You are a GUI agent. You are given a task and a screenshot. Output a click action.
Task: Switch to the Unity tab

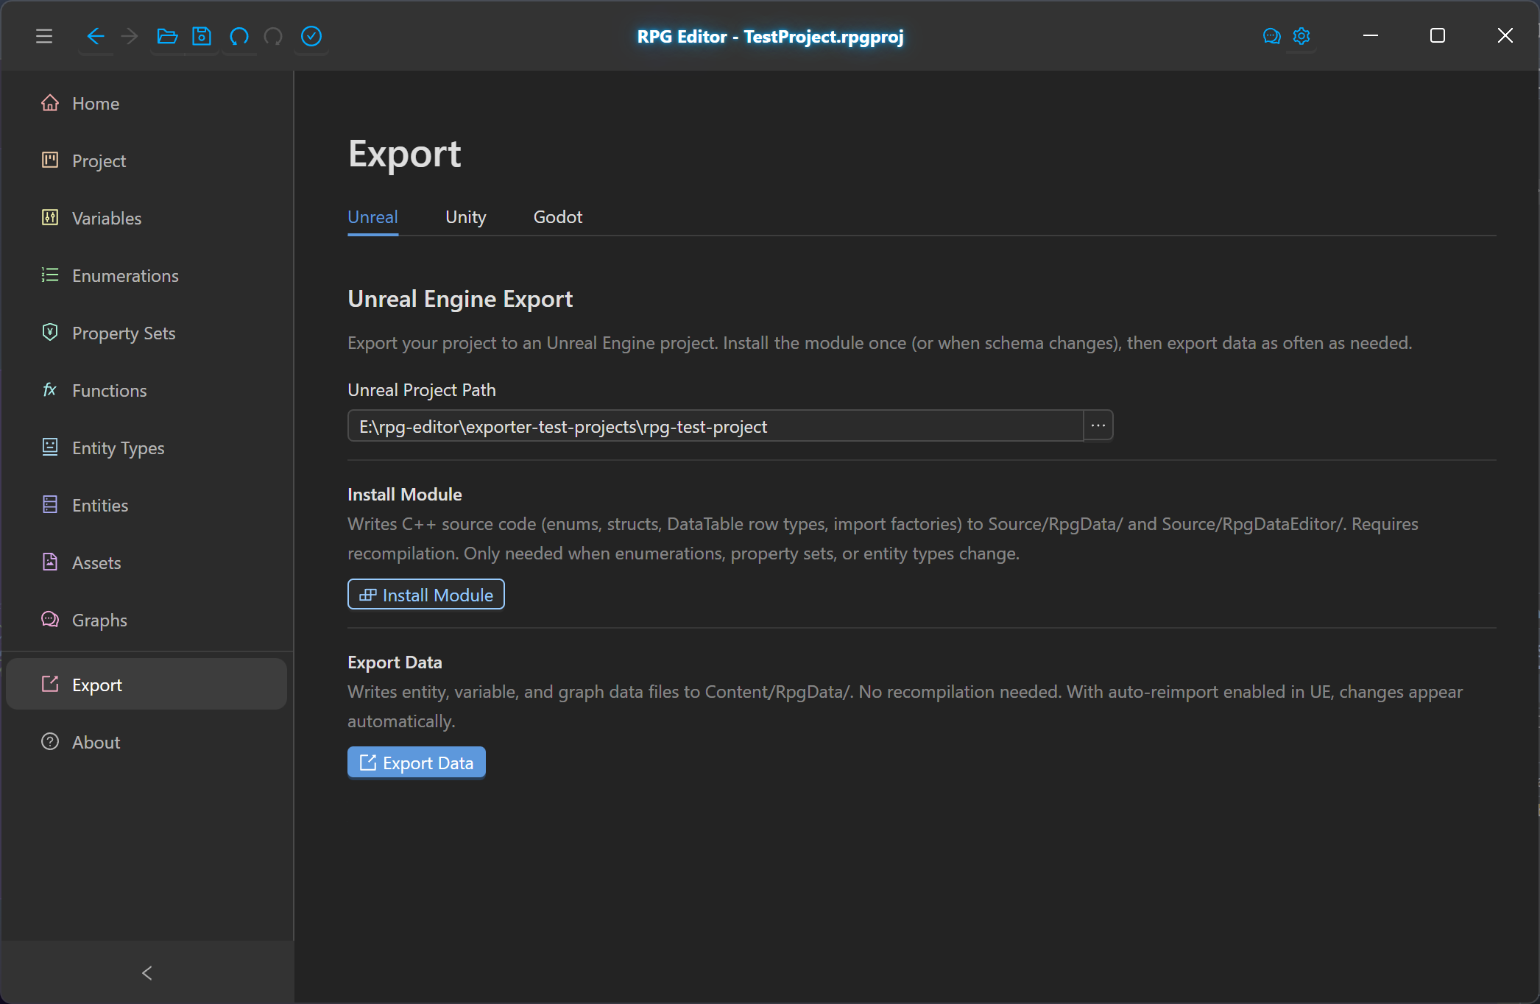click(466, 217)
